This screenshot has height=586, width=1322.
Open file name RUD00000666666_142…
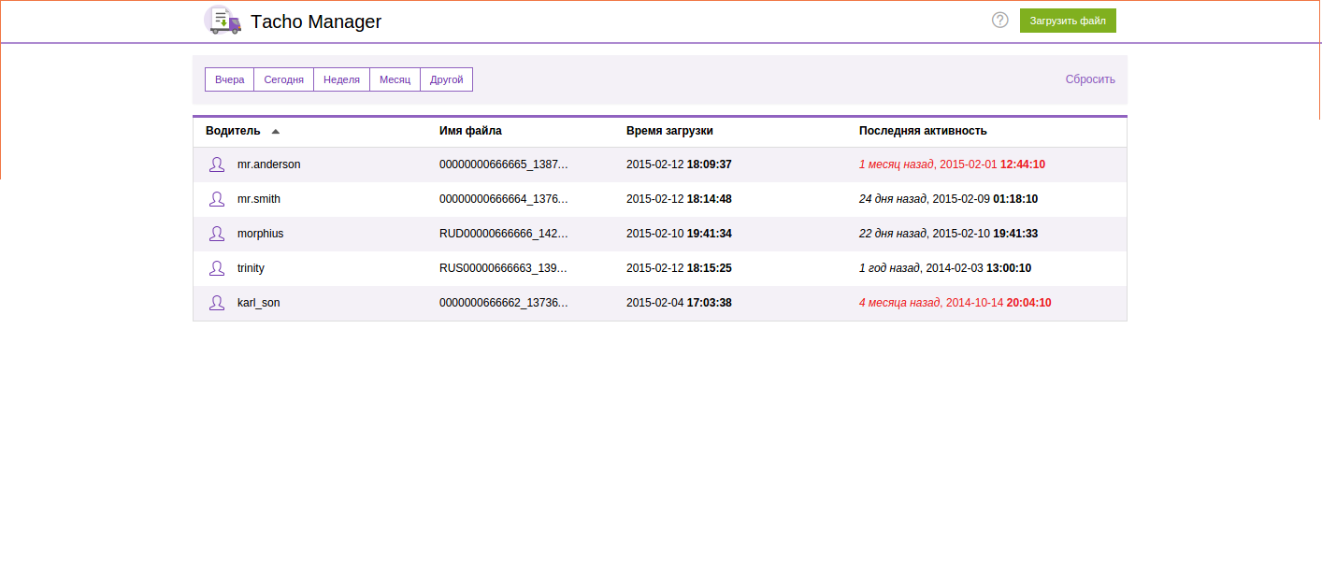[503, 234]
